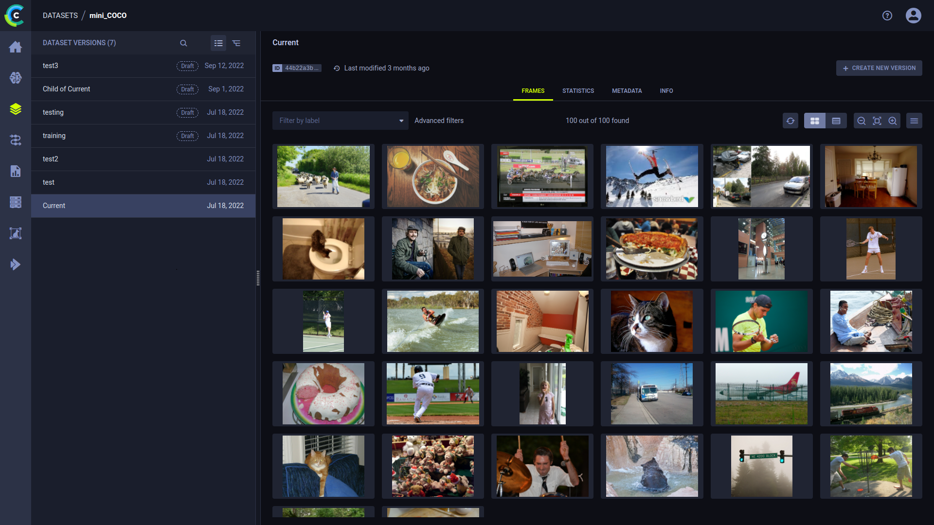
Task: Select the reports document icon in sidebar
Action: pos(16,171)
